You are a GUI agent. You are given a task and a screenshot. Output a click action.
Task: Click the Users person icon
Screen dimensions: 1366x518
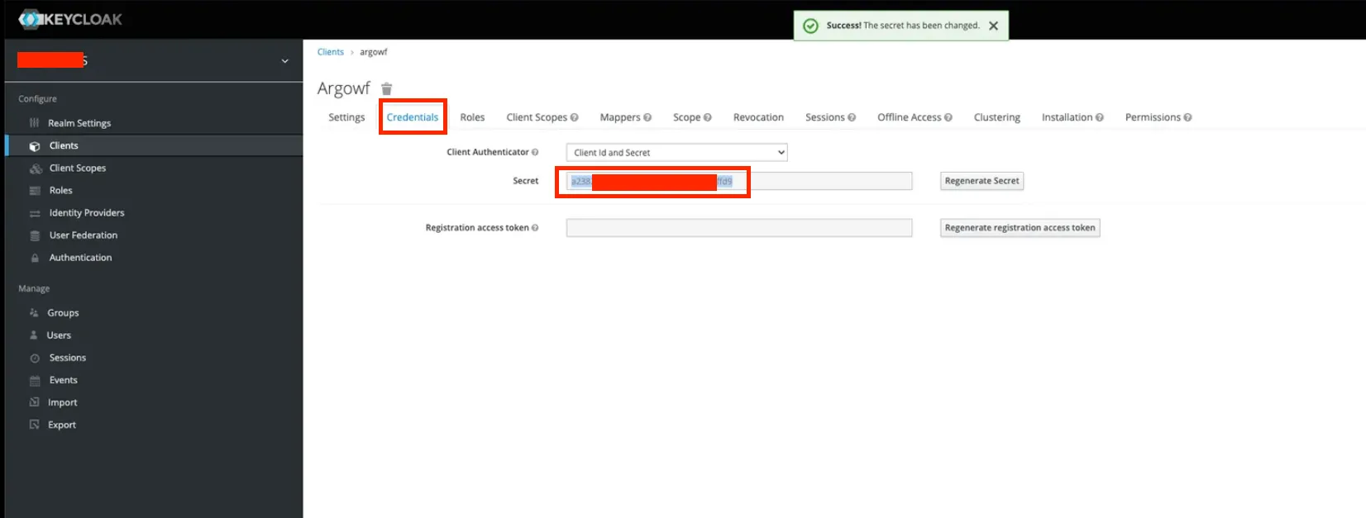tap(34, 335)
